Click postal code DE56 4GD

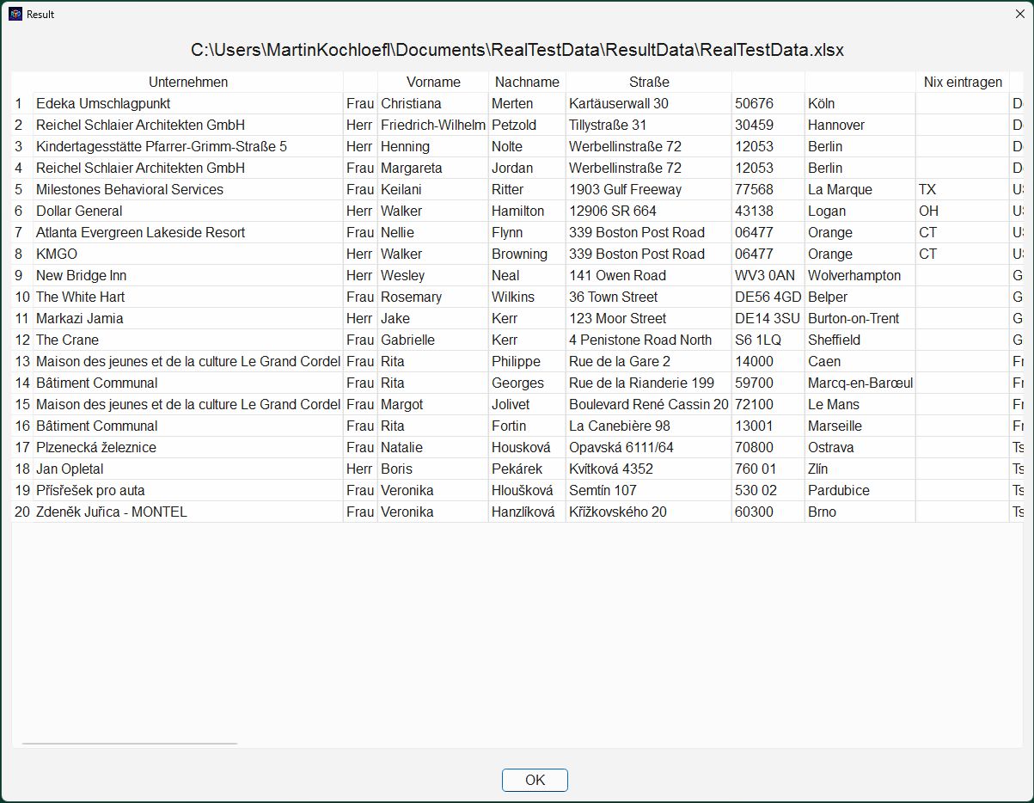pyautogui.click(x=768, y=297)
